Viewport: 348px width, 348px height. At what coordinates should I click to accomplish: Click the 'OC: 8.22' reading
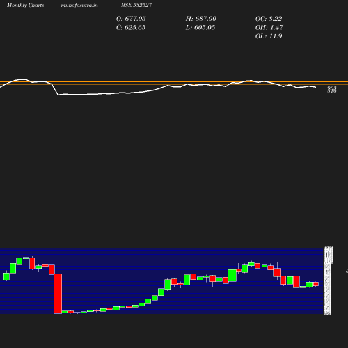[x=269, y=19]
